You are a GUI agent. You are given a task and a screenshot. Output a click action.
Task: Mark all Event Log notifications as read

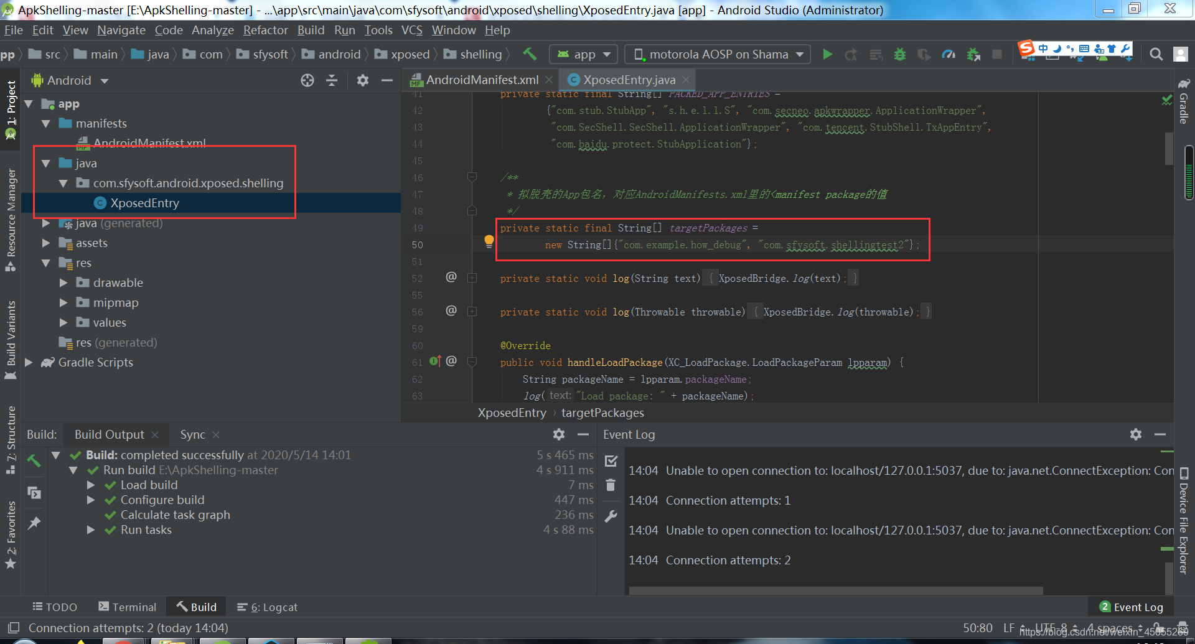611,461
